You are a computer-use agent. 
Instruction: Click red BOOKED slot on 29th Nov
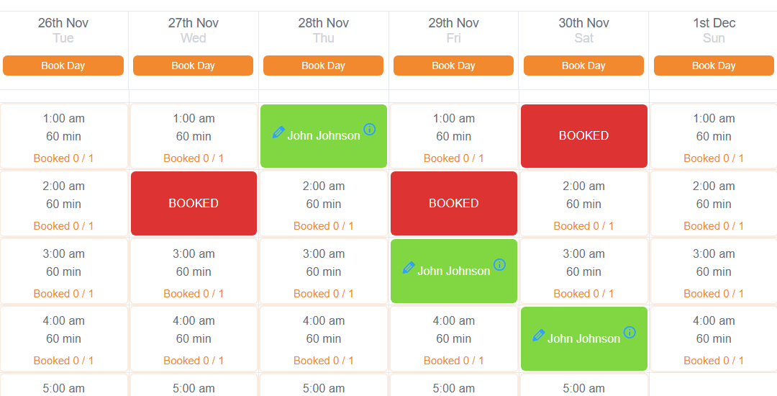coord(454,203)
